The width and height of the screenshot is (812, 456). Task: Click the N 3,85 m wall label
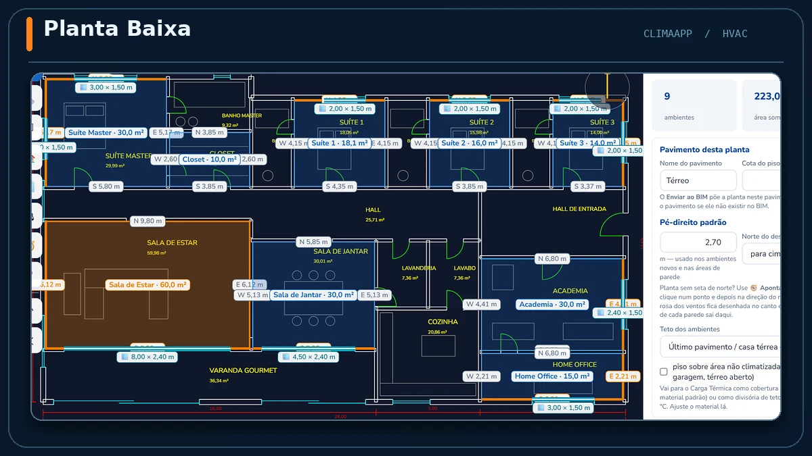(x=209, y=132)
